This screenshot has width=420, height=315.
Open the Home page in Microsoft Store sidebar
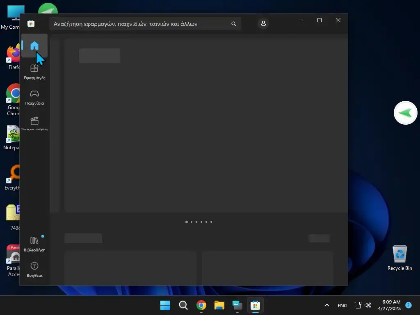34,45
